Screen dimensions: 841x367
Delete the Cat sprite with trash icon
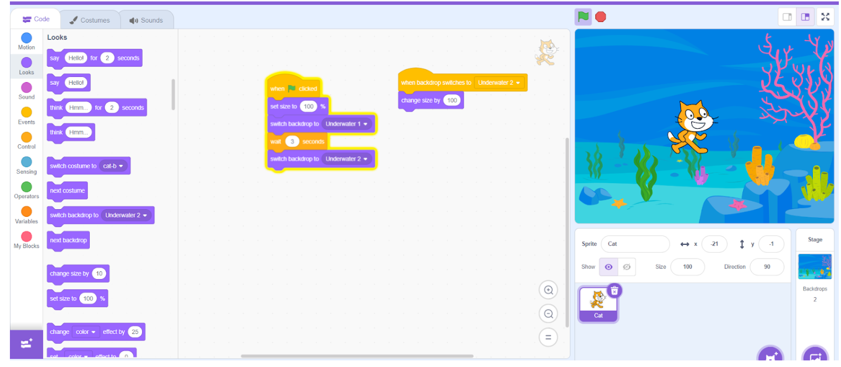click(x=615, y=291)
